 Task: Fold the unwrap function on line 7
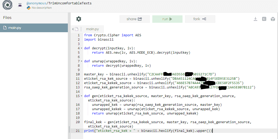(x=82, y=61)
